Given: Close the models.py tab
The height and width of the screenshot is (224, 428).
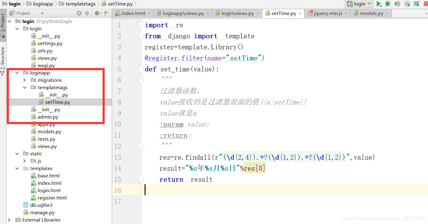Looking at the screenshot, I should pyautogui.click(x=387, y=13).
